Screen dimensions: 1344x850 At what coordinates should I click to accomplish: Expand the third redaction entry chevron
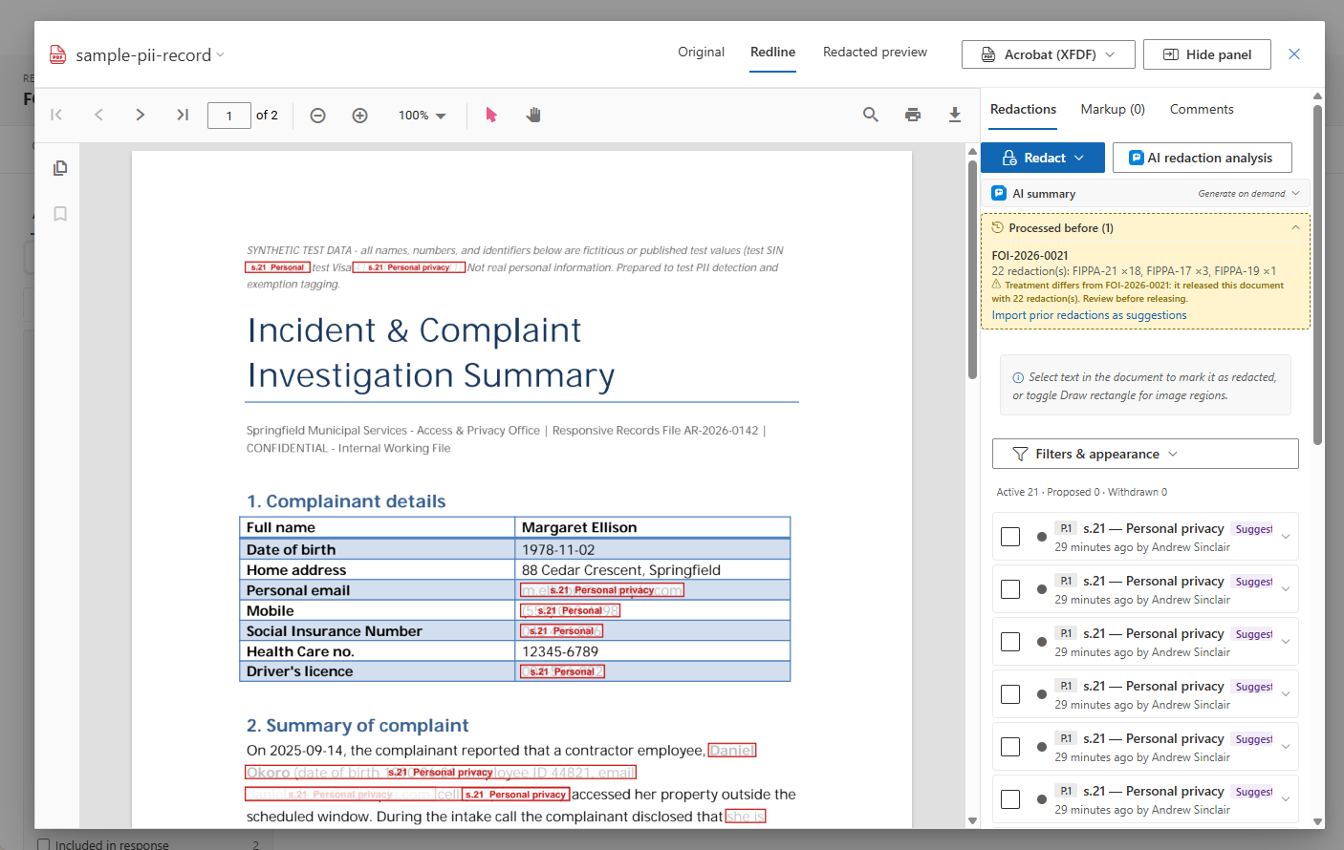(x=1286, y=642)
